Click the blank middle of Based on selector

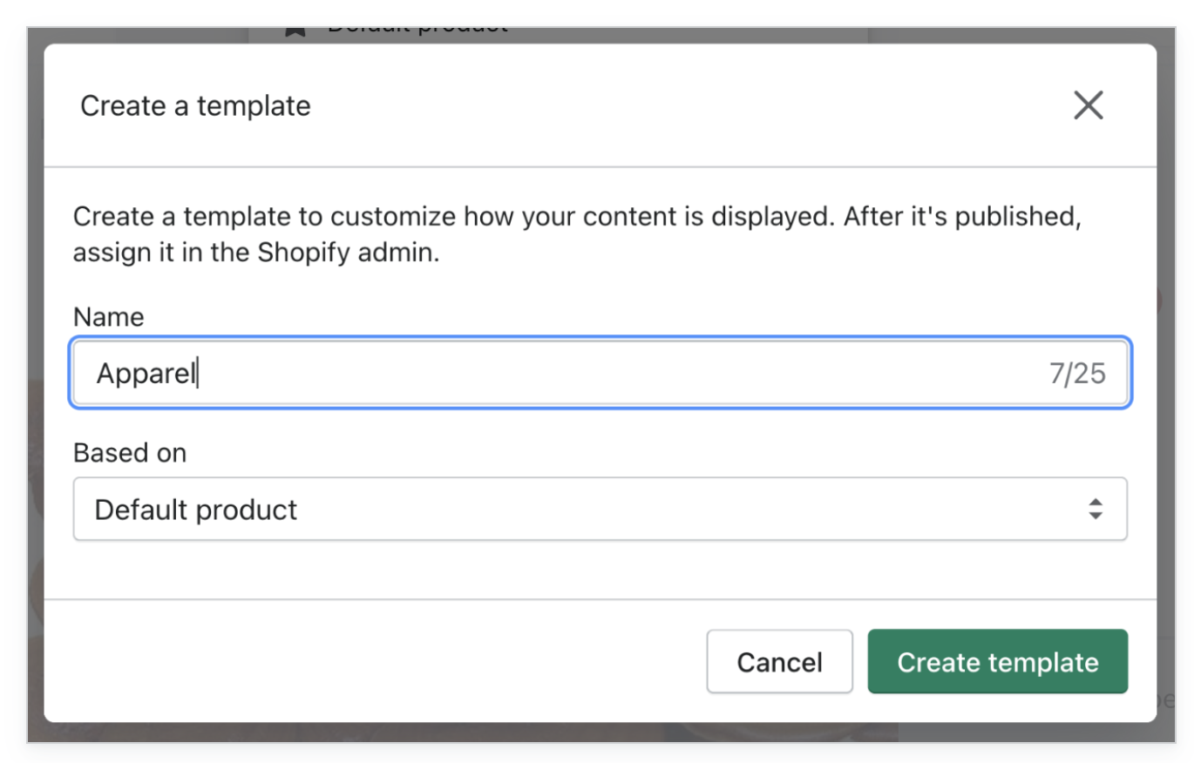pyautogui.click(x=654, y=509)
